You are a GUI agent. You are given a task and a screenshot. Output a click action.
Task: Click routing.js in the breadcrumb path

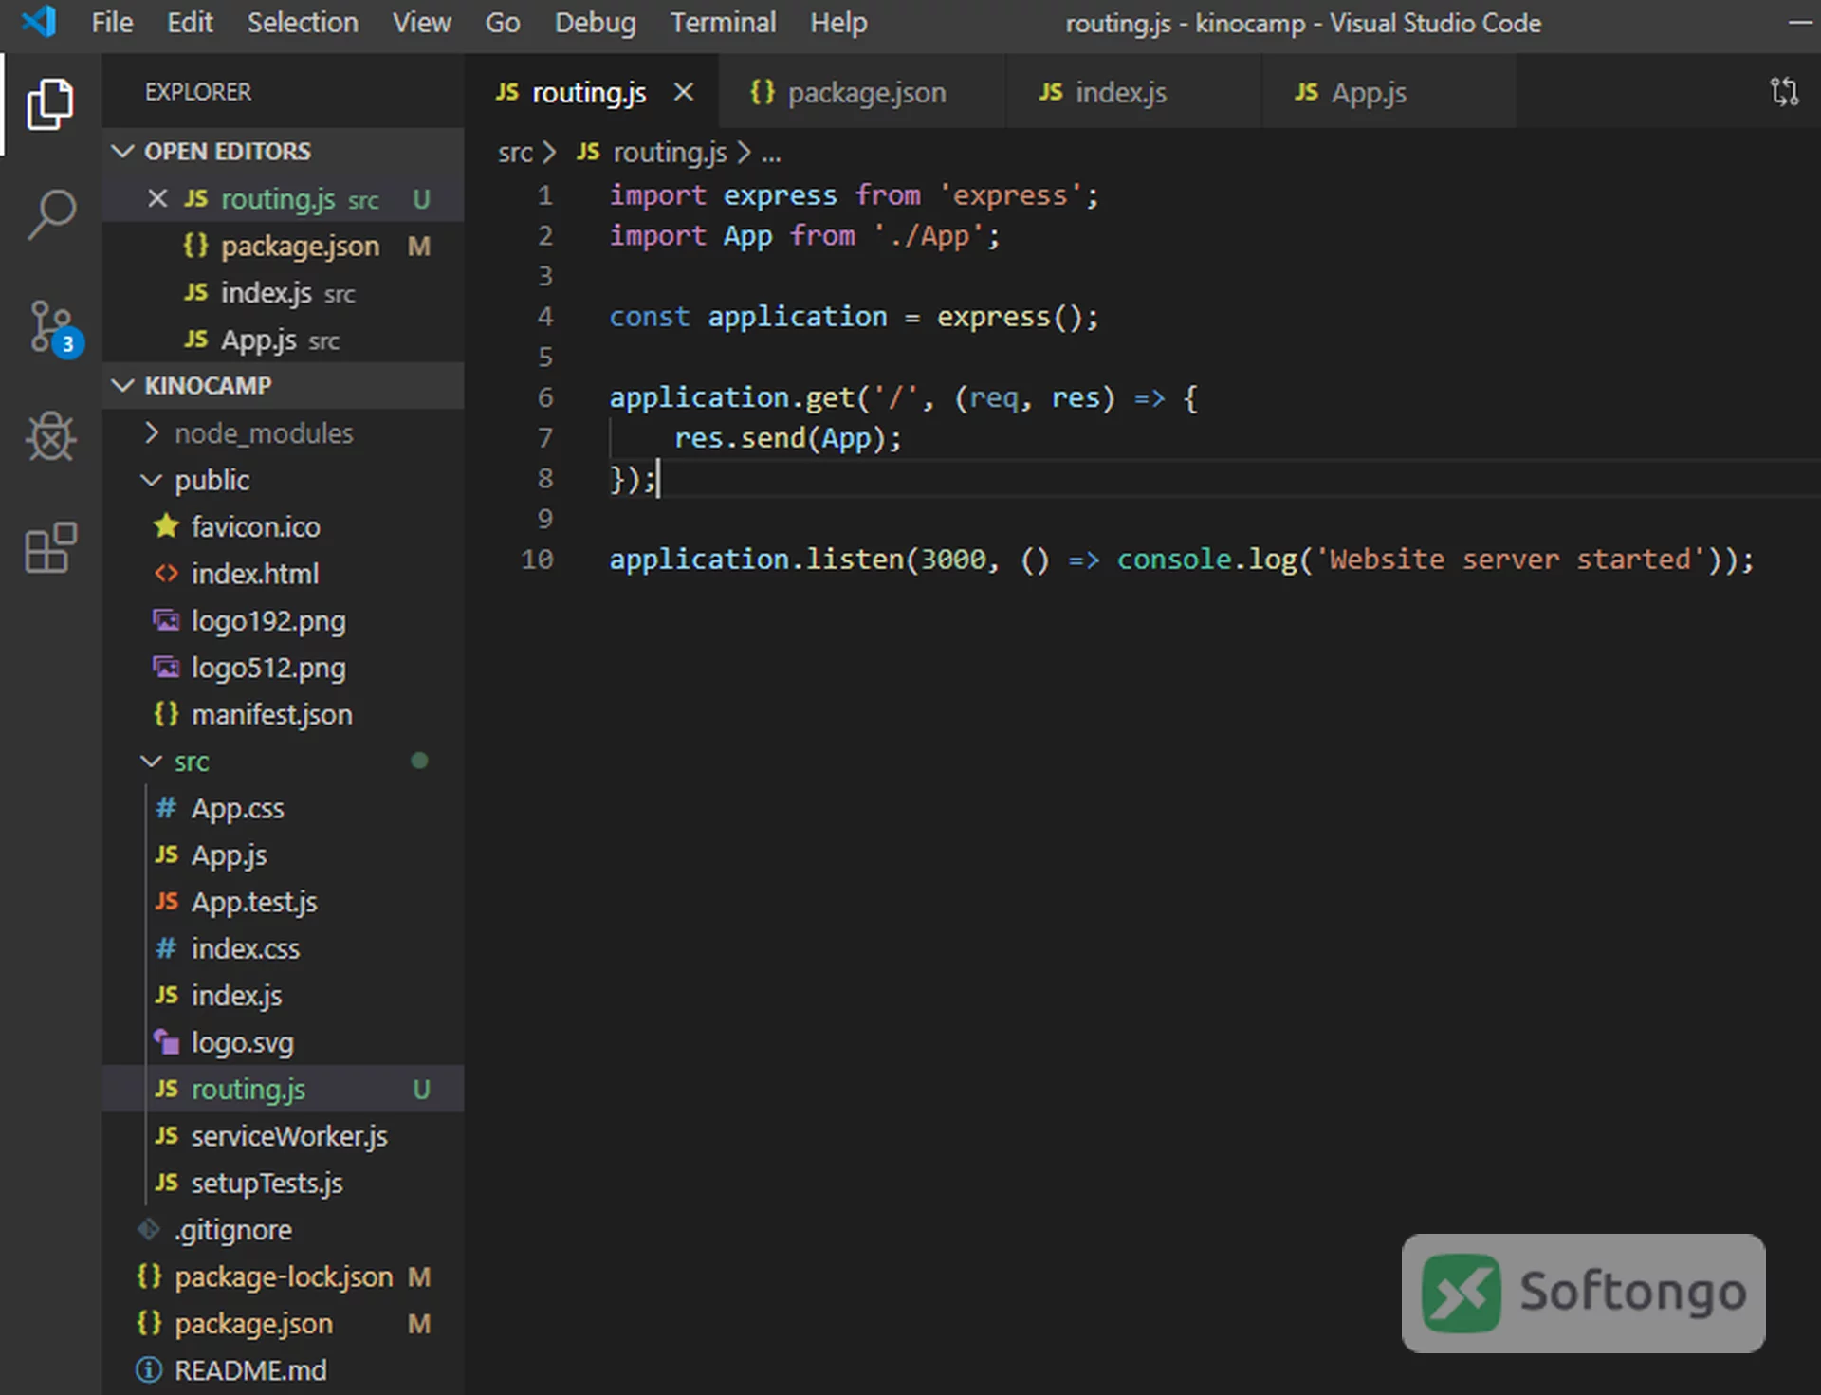670,153
